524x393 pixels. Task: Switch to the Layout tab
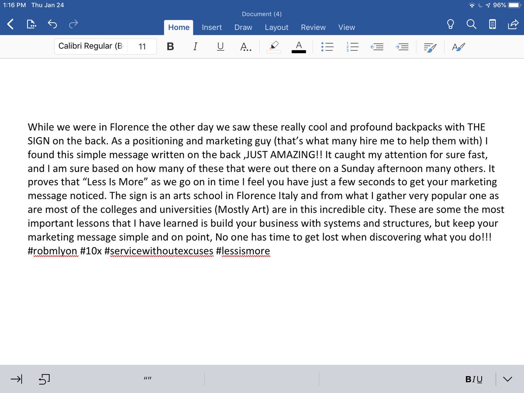276,27
